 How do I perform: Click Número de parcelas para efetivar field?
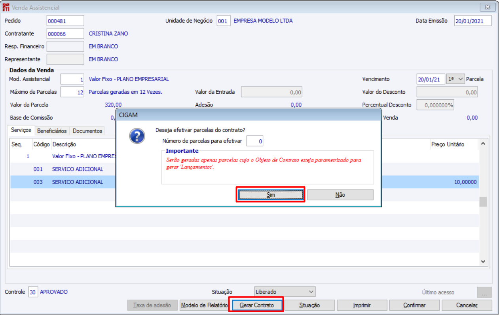[x=255, y=141]
